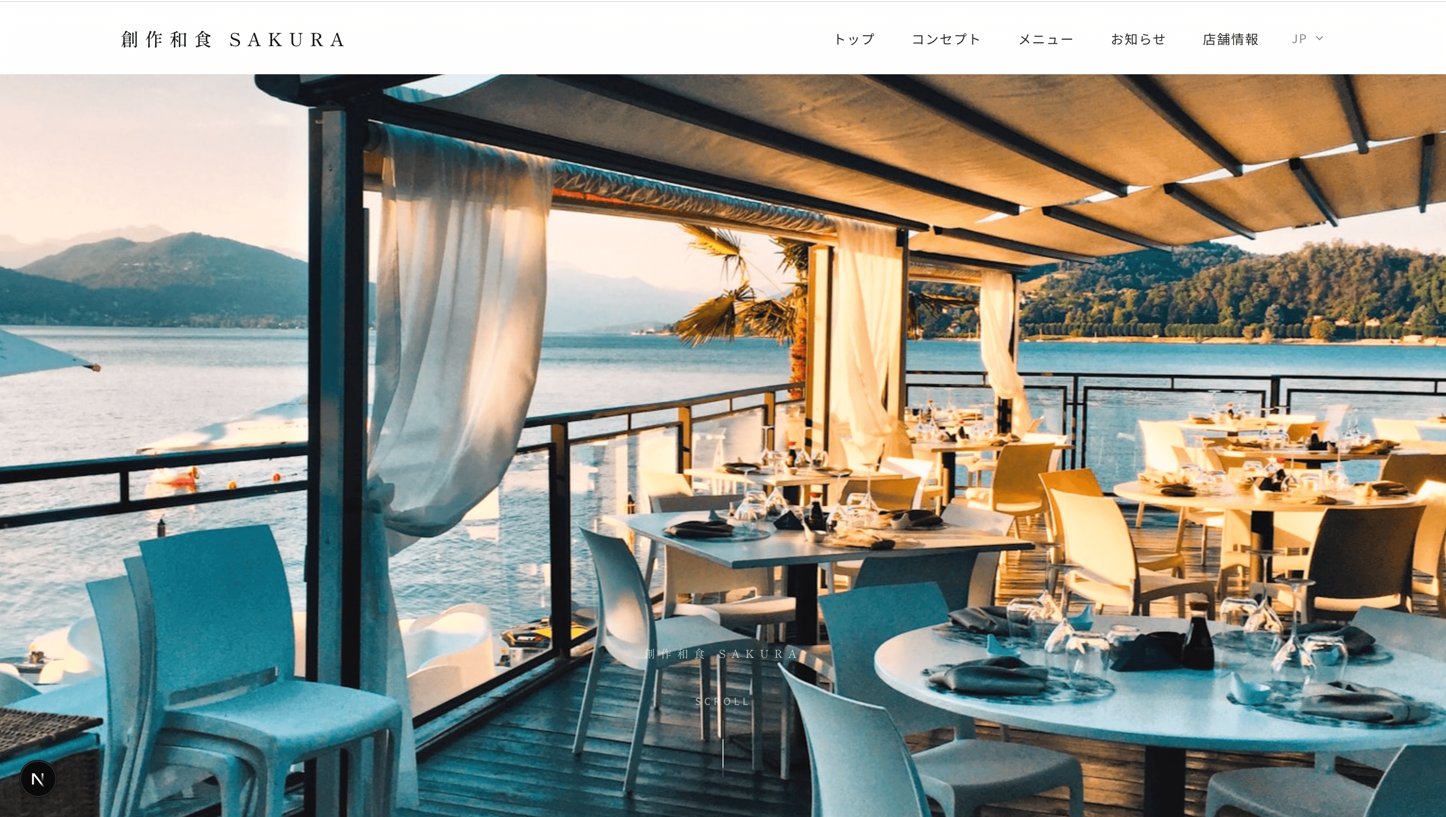Select メニュー in the header navigation
The width and height of the screenshot is (1446, 817).
click(1046, 39)
